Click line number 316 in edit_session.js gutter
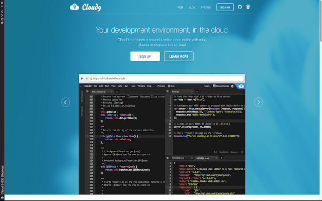The width and height of the screenshot is (322, 201). [x=91, y=136]
